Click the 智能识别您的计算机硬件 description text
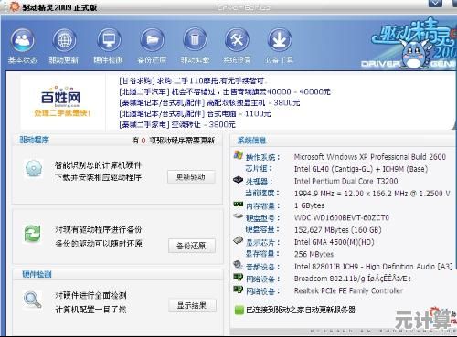Viewport: 457px width, 337px height. point(98,165)
